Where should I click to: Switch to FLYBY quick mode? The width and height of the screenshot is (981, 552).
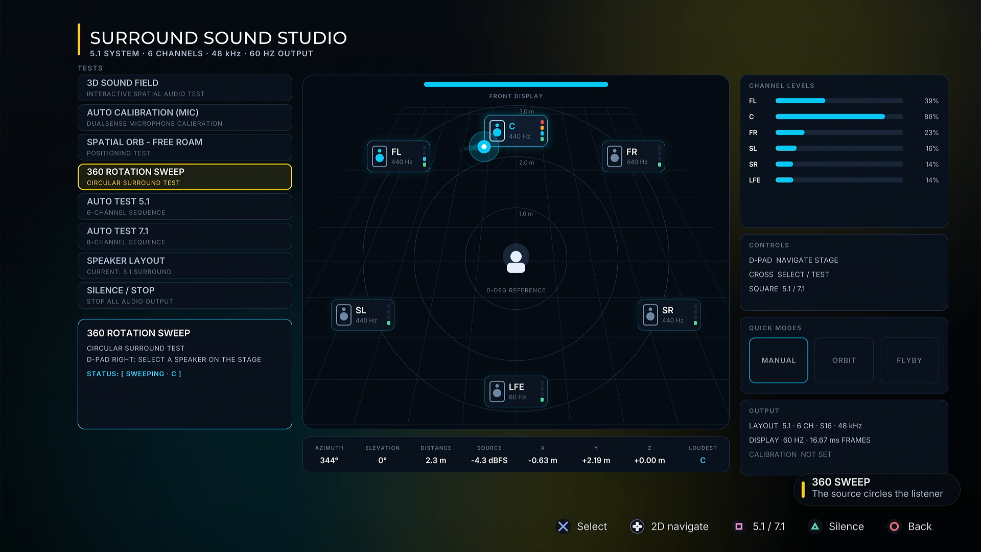pyautogui.click(x=909, y=360)
